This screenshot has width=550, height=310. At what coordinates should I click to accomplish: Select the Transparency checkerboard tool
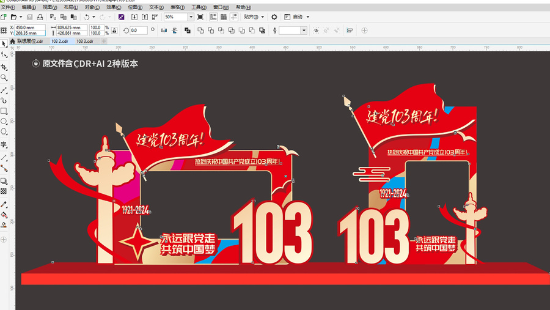click(4, 191)
